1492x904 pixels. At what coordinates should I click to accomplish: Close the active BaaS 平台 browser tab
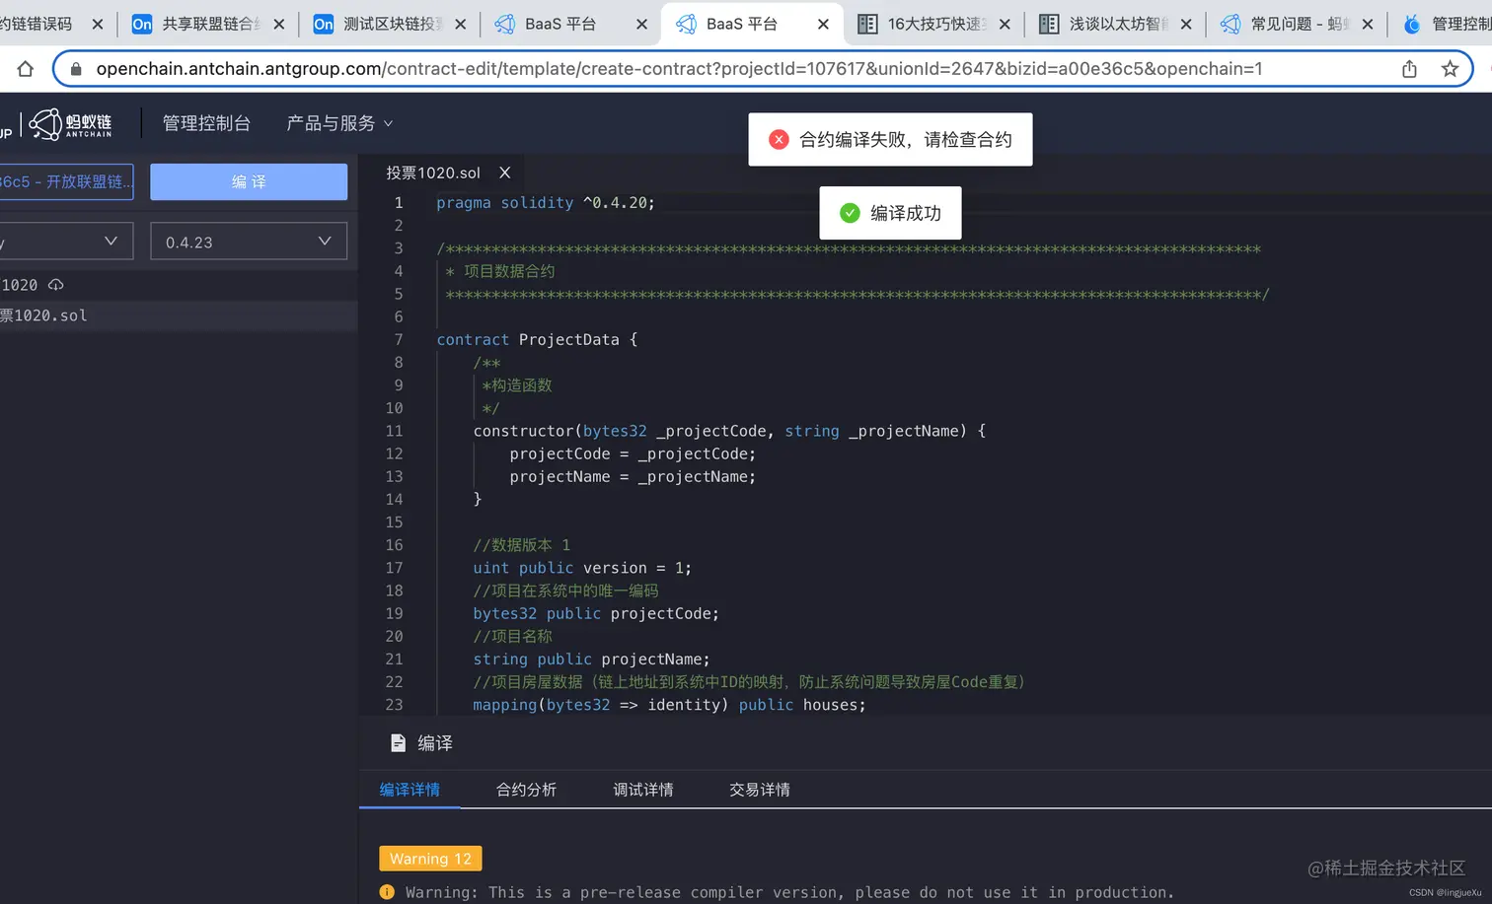(x=823, y=24)
